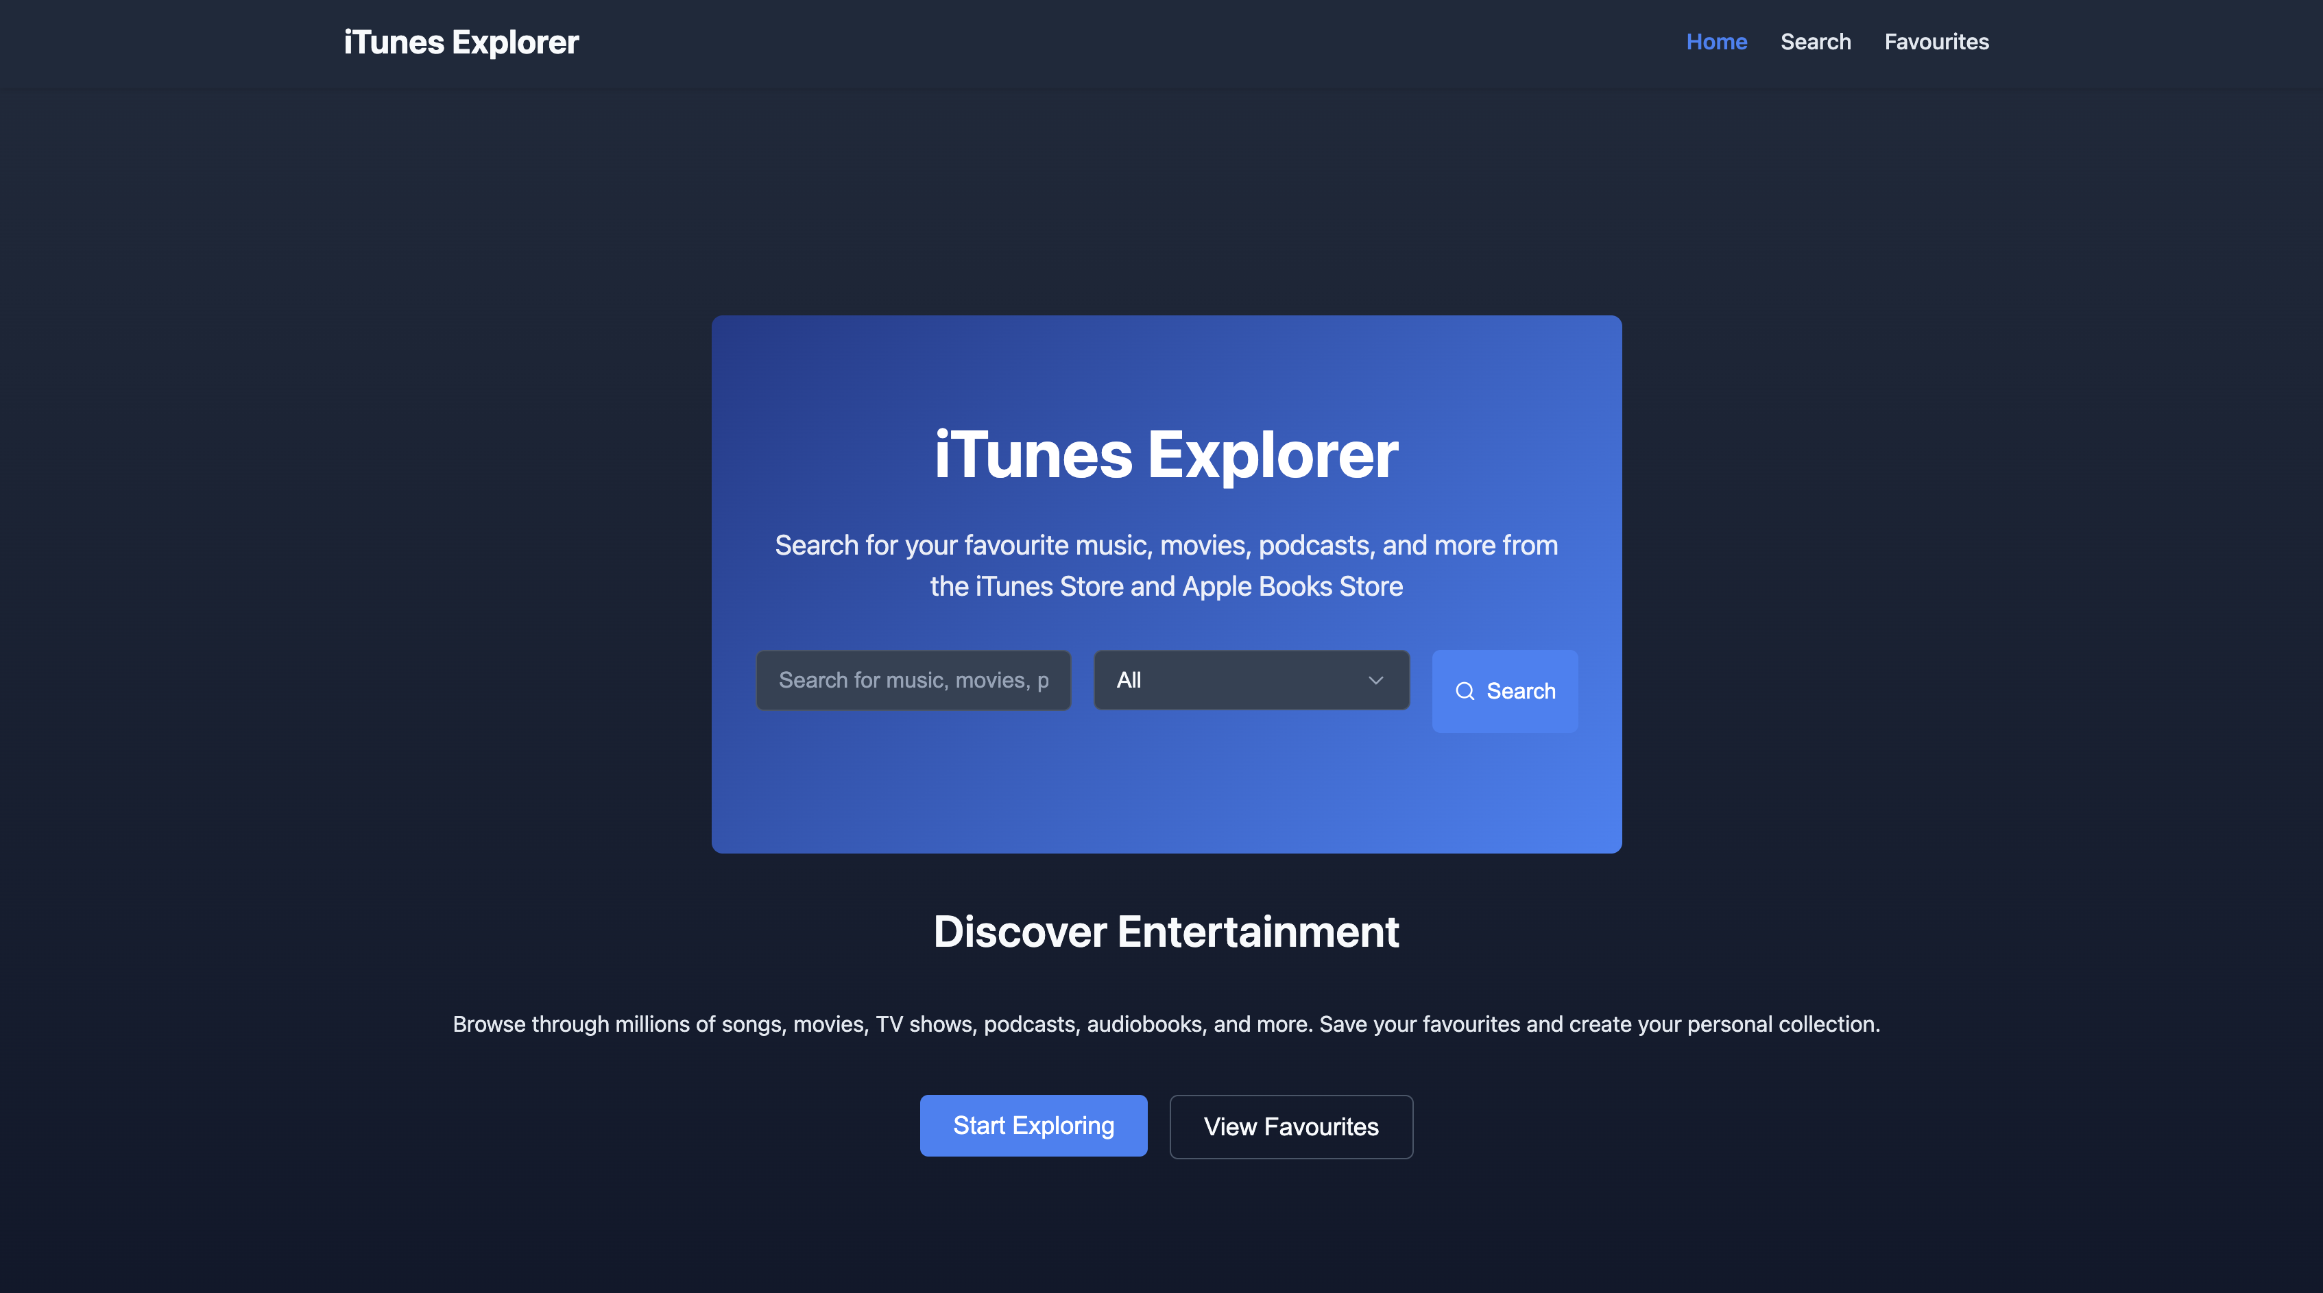Click the placeholder text in search field
2323x1293 pixels.
pos(913,681)
